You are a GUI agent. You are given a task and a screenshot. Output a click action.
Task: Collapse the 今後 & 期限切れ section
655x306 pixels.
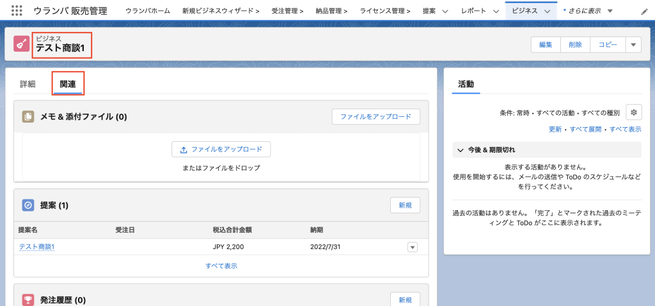(461, 149)
